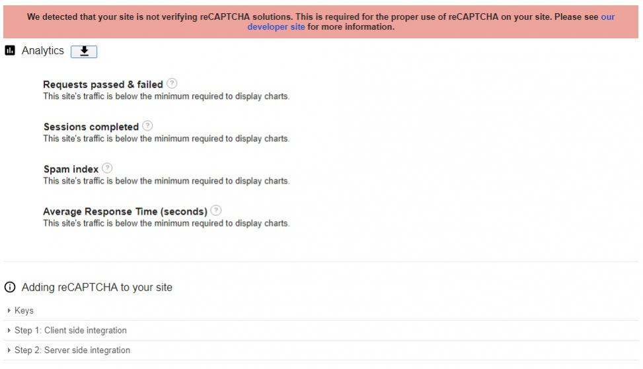This screenshot has width=643, height=369.
Task: Click traffic-below-minimum message under Spam index
Action: point(166,181)
